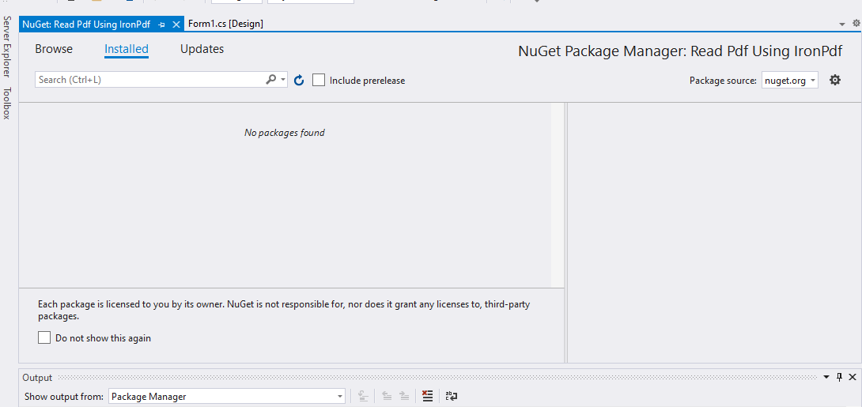The image size is (862, 407).
Task: Expand the Package source dropdown
Action: 813,81
